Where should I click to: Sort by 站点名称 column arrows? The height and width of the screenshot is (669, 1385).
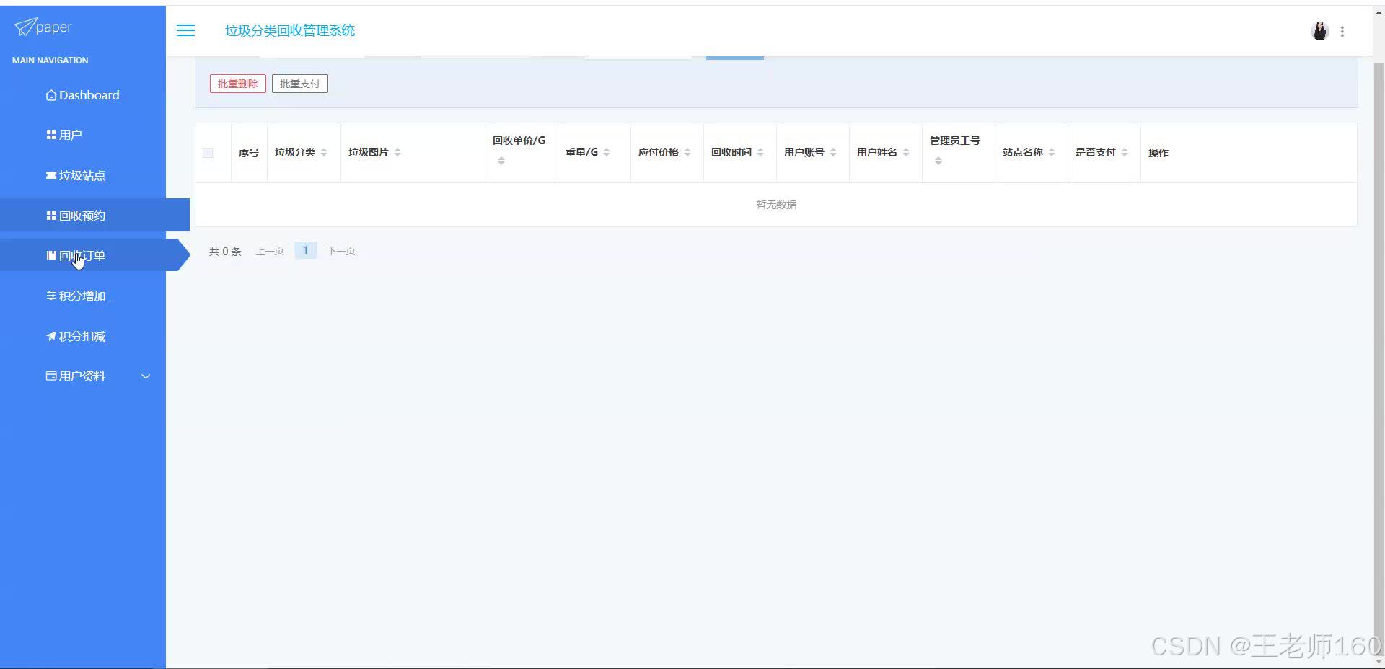click(1052, 152)
